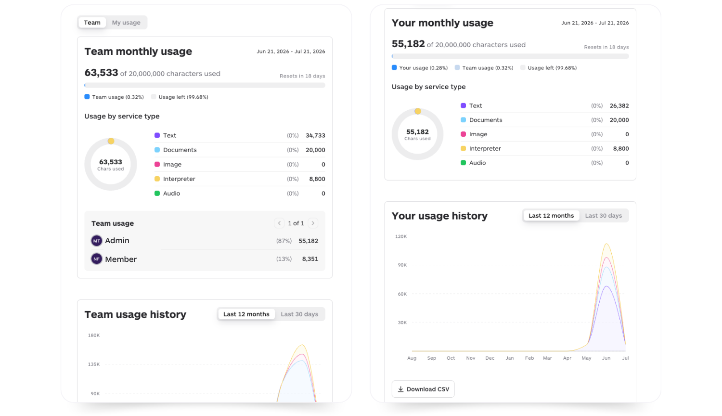Click the MT avatar icon beside Admin
722x416 pixels.
[x=97, y=241]
